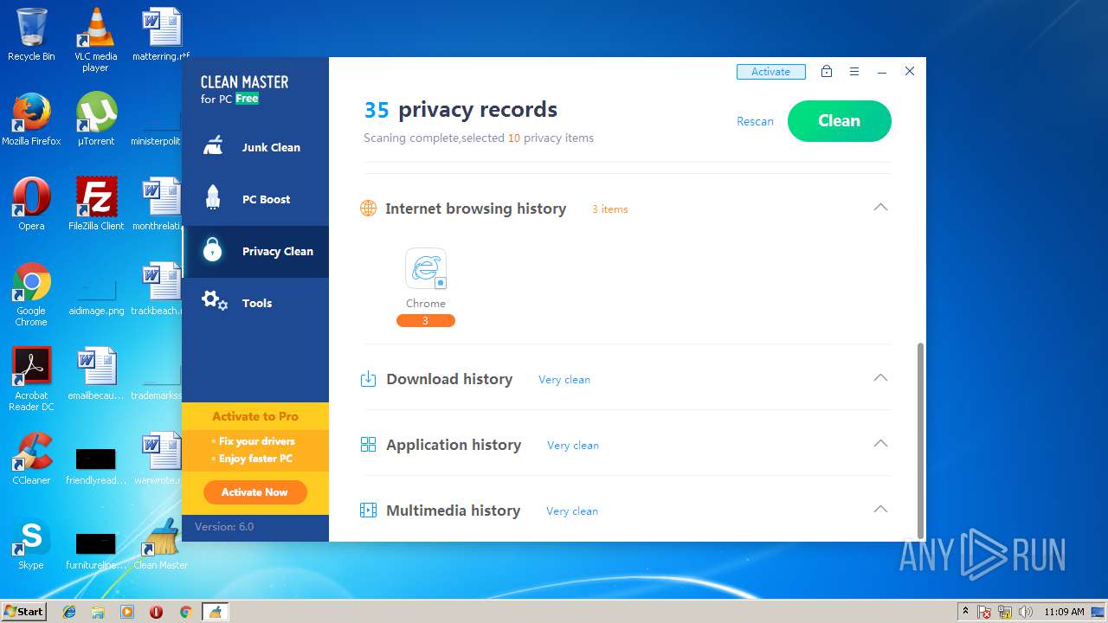Select the Opera desktop icon
The image size is (1108, 623).
[31, 204]
